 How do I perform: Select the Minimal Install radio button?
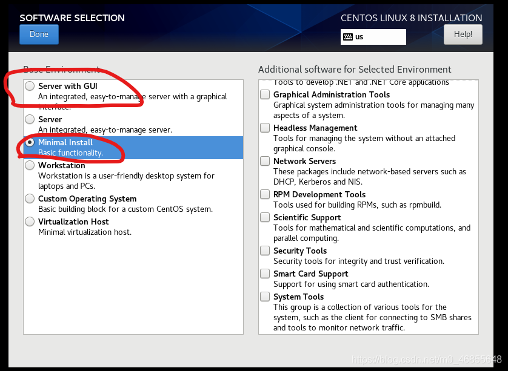[30, 142]
